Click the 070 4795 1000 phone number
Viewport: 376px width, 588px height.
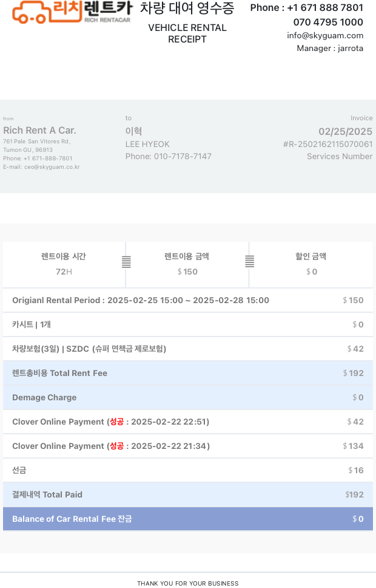[x=328, y=22]
